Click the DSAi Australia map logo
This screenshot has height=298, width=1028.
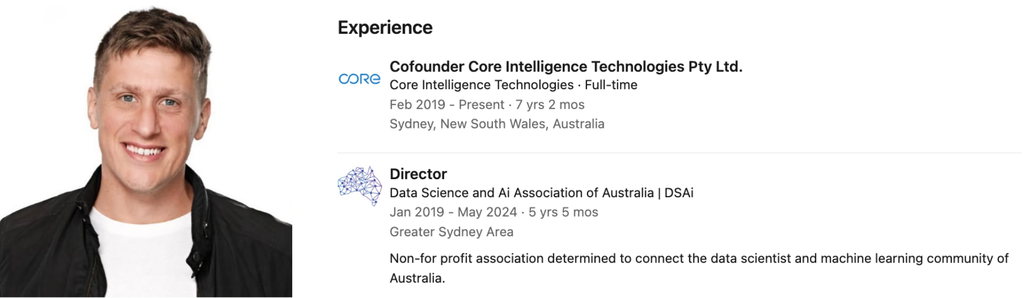360,185
